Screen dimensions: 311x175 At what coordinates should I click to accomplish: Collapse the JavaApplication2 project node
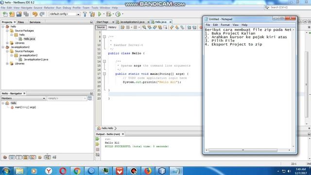point(3,47)
